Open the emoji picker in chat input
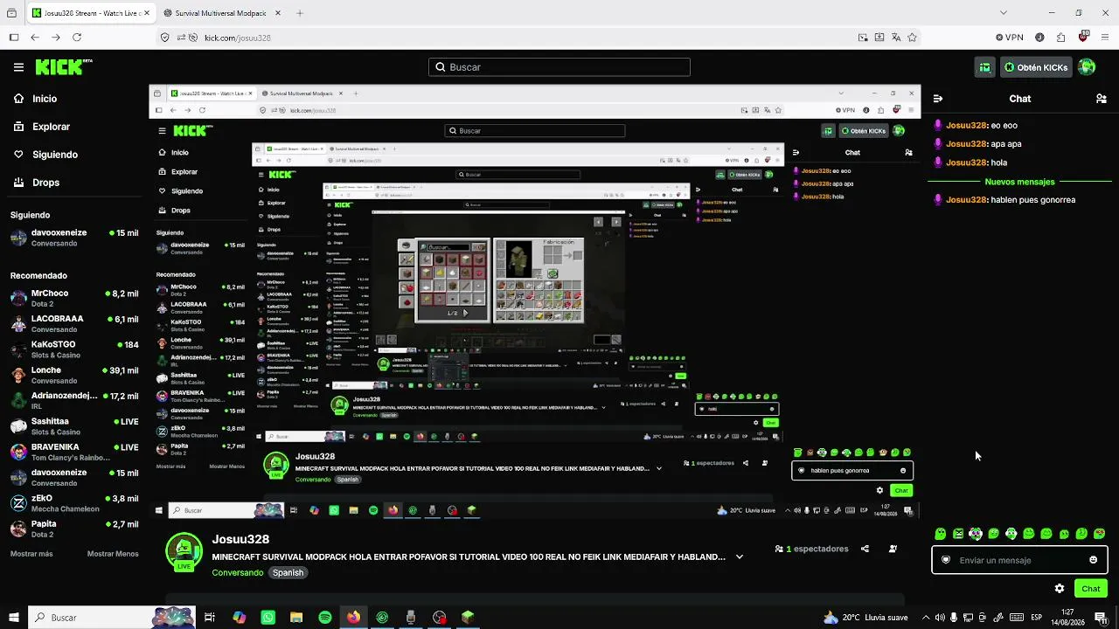 (1093, 560)
